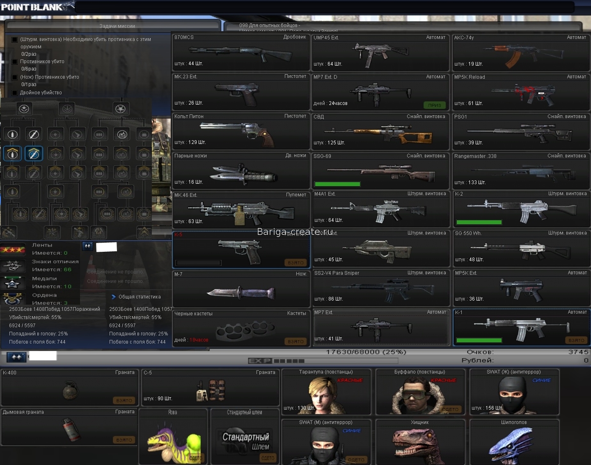Click the star medal icon beside Медали
Viewport: 591px width, 465px height.
click(13, 282)
